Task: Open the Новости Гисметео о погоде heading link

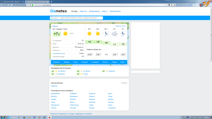Action: (71, 114)
